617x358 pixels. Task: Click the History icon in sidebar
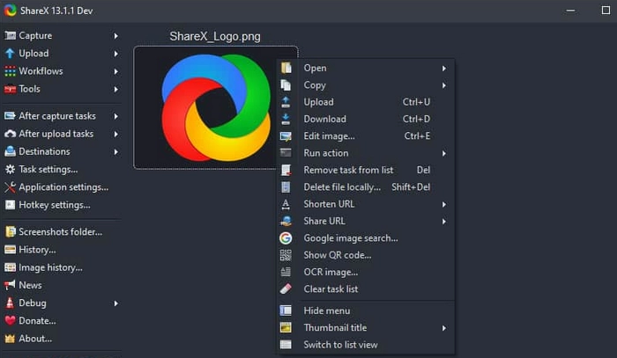10,250
